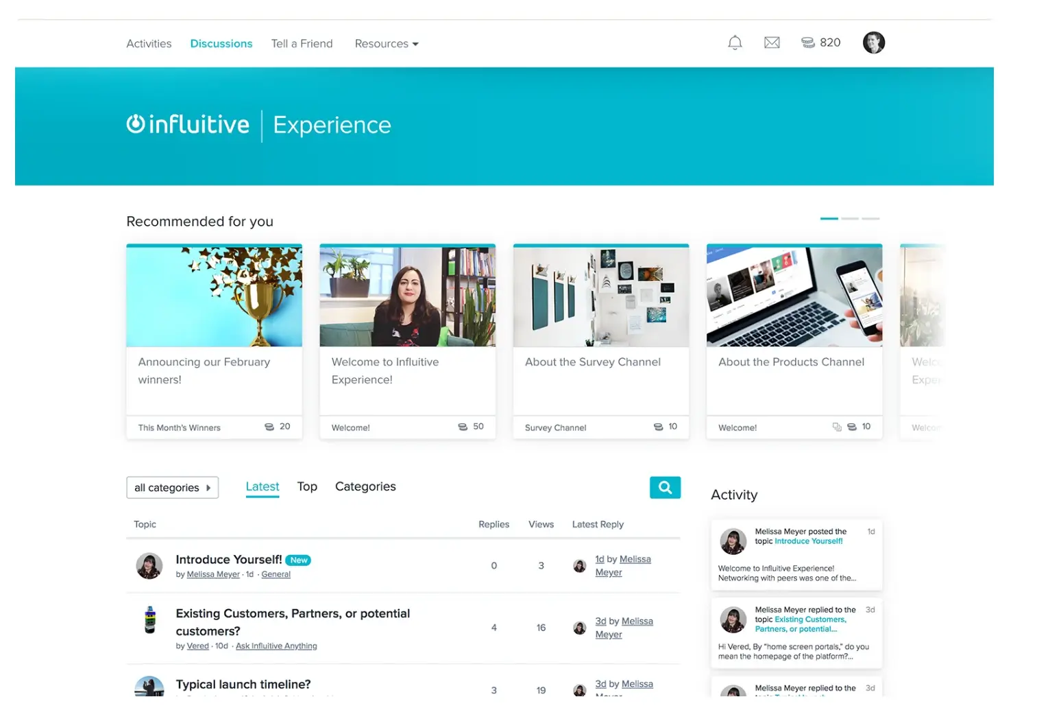The width and height of the screenshot is (1048, 721).
Task: Open About the Survey Channel thumbnail
Action: pyautogui.click(x=601, y=297)
